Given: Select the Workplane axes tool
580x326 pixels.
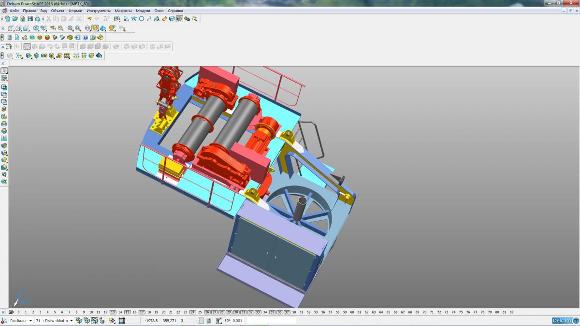Looking at the screenshot, I should (126, 19).
